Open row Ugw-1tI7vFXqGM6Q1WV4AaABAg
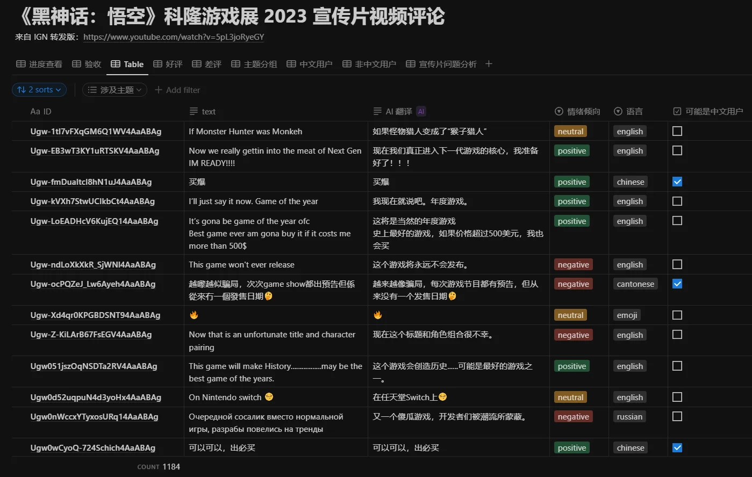Image resolution: width=752 pixels, height=477 pixels. [96, 131]
